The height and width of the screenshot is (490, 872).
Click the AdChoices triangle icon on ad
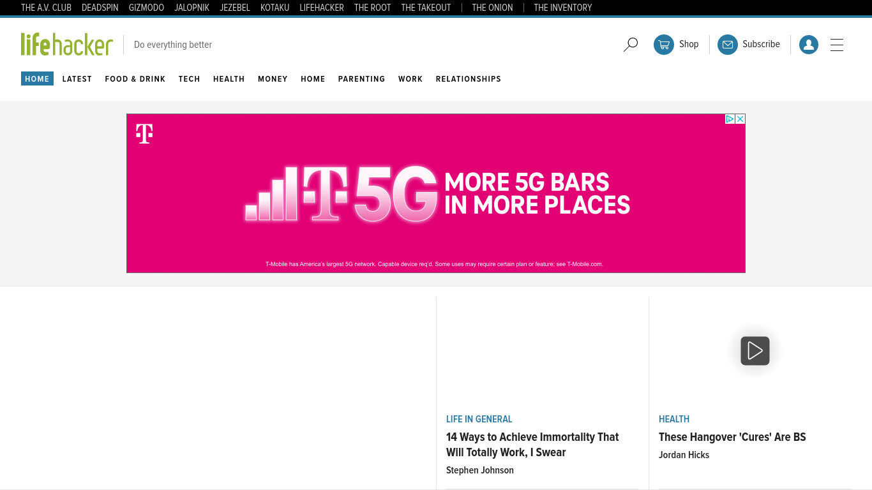point(730,119)
